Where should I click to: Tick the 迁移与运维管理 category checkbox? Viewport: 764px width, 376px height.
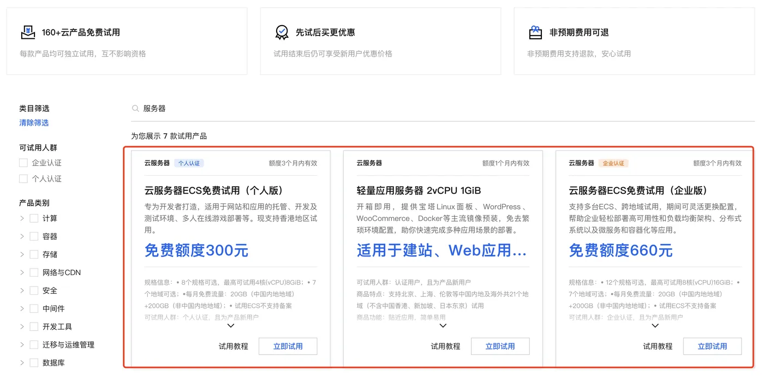pos(34,344)
